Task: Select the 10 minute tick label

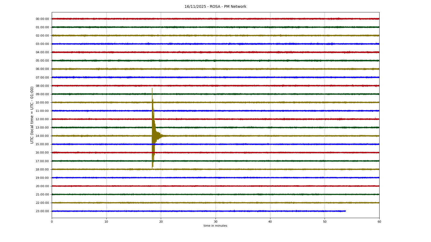Action: click(x=106, y=222)
